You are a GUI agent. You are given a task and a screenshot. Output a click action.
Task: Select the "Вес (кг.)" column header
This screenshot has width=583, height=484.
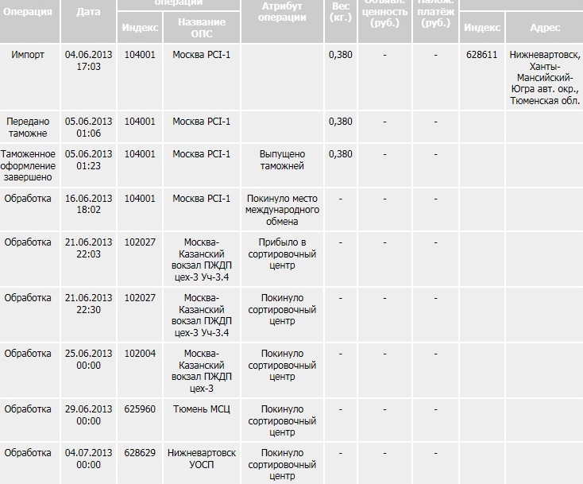coord(340,12)
